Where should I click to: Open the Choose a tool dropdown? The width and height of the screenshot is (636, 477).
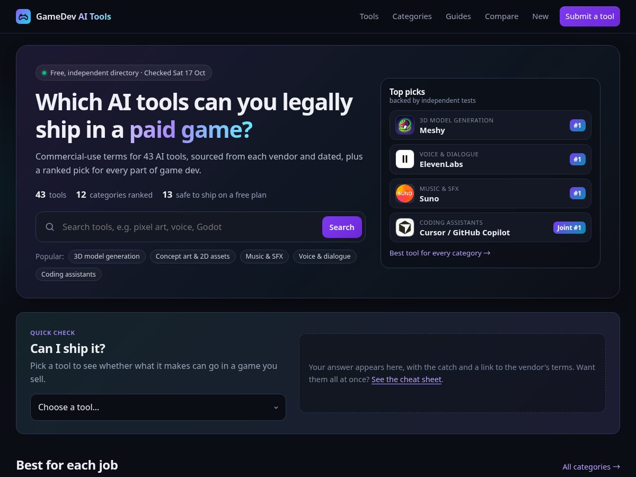[x=158, y=407]
